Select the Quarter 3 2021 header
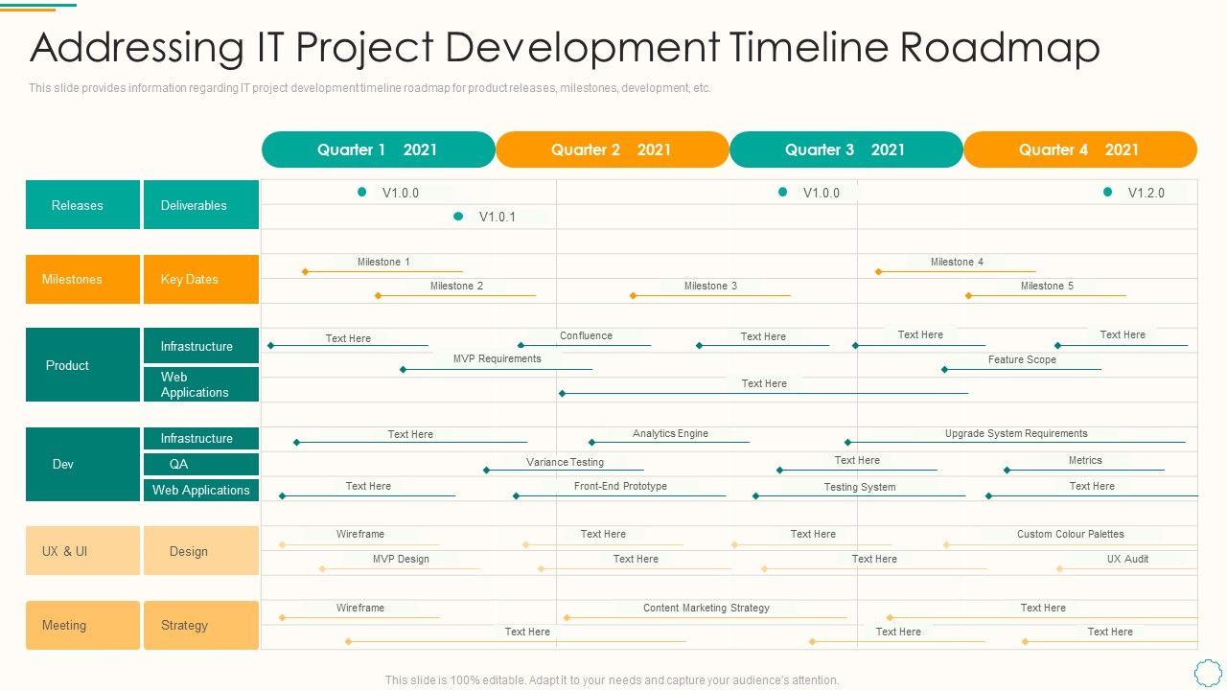1227x690 pixels. [845, 149]
